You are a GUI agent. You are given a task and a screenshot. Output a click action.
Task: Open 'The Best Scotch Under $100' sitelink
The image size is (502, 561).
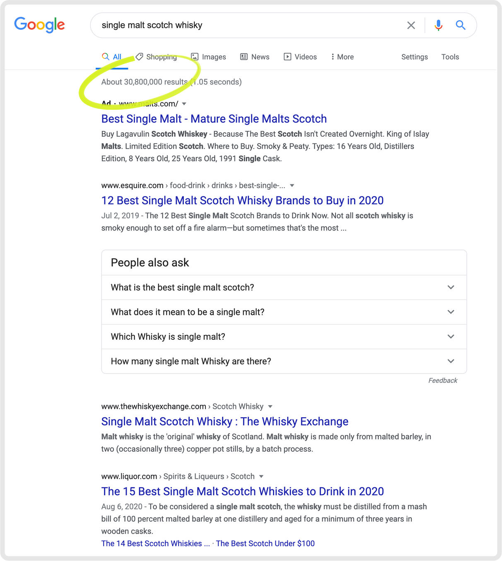[265, 543]
